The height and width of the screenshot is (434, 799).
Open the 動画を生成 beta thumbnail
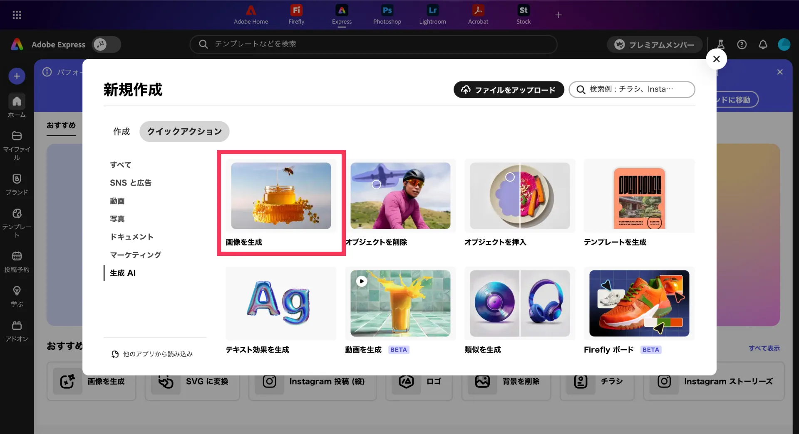[x=400, y=303]
